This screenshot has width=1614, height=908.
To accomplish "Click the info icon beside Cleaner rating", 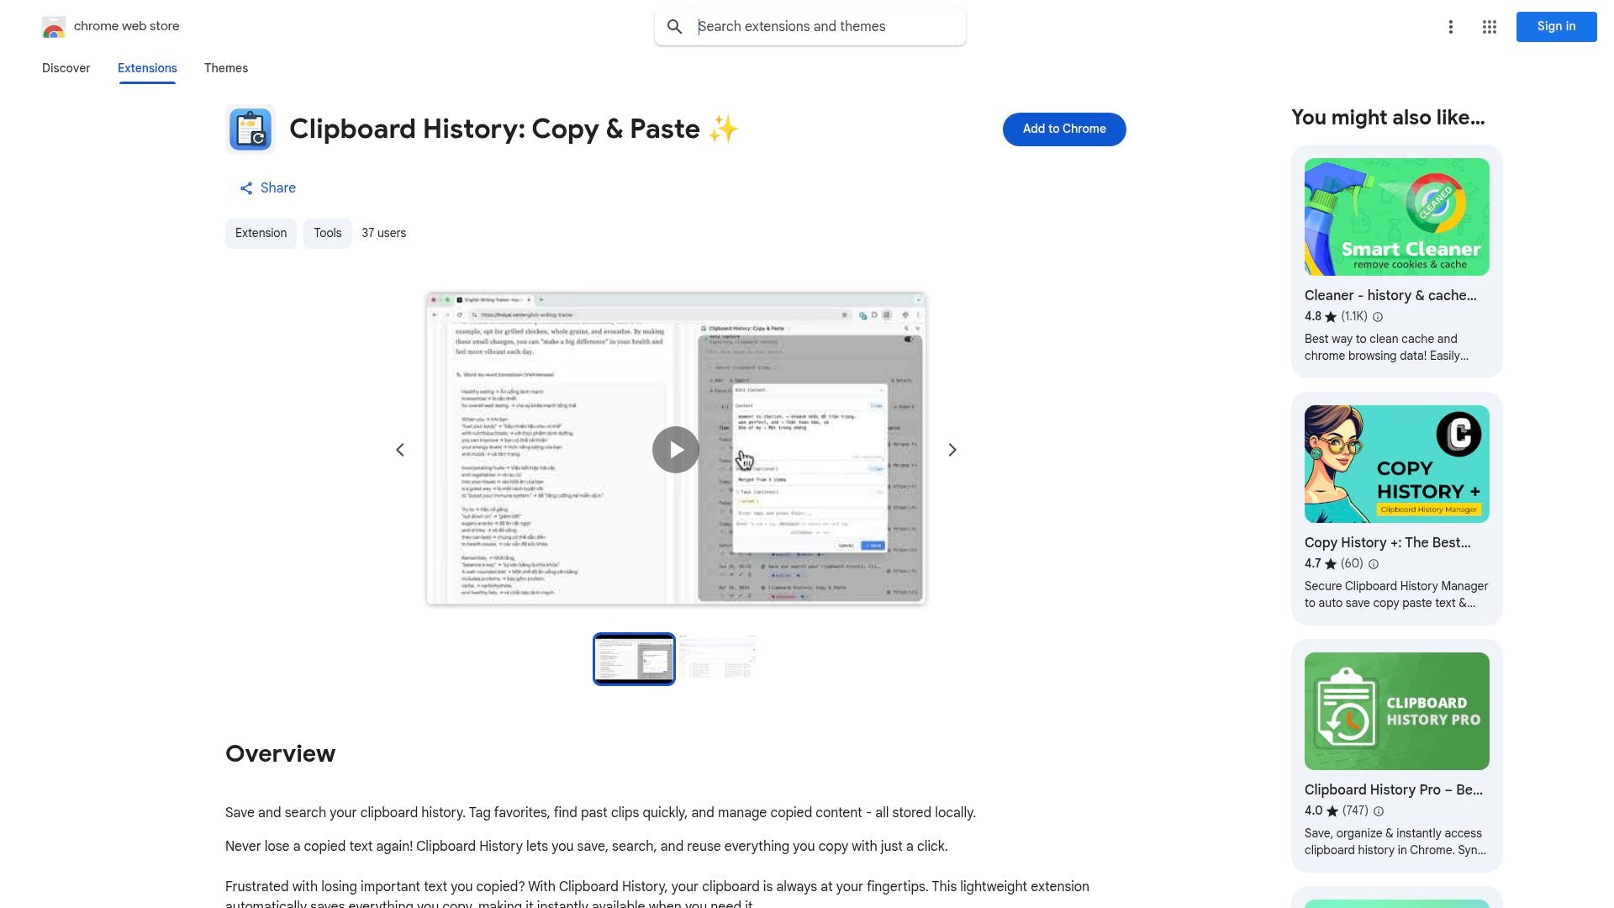I will (1377, 317).
